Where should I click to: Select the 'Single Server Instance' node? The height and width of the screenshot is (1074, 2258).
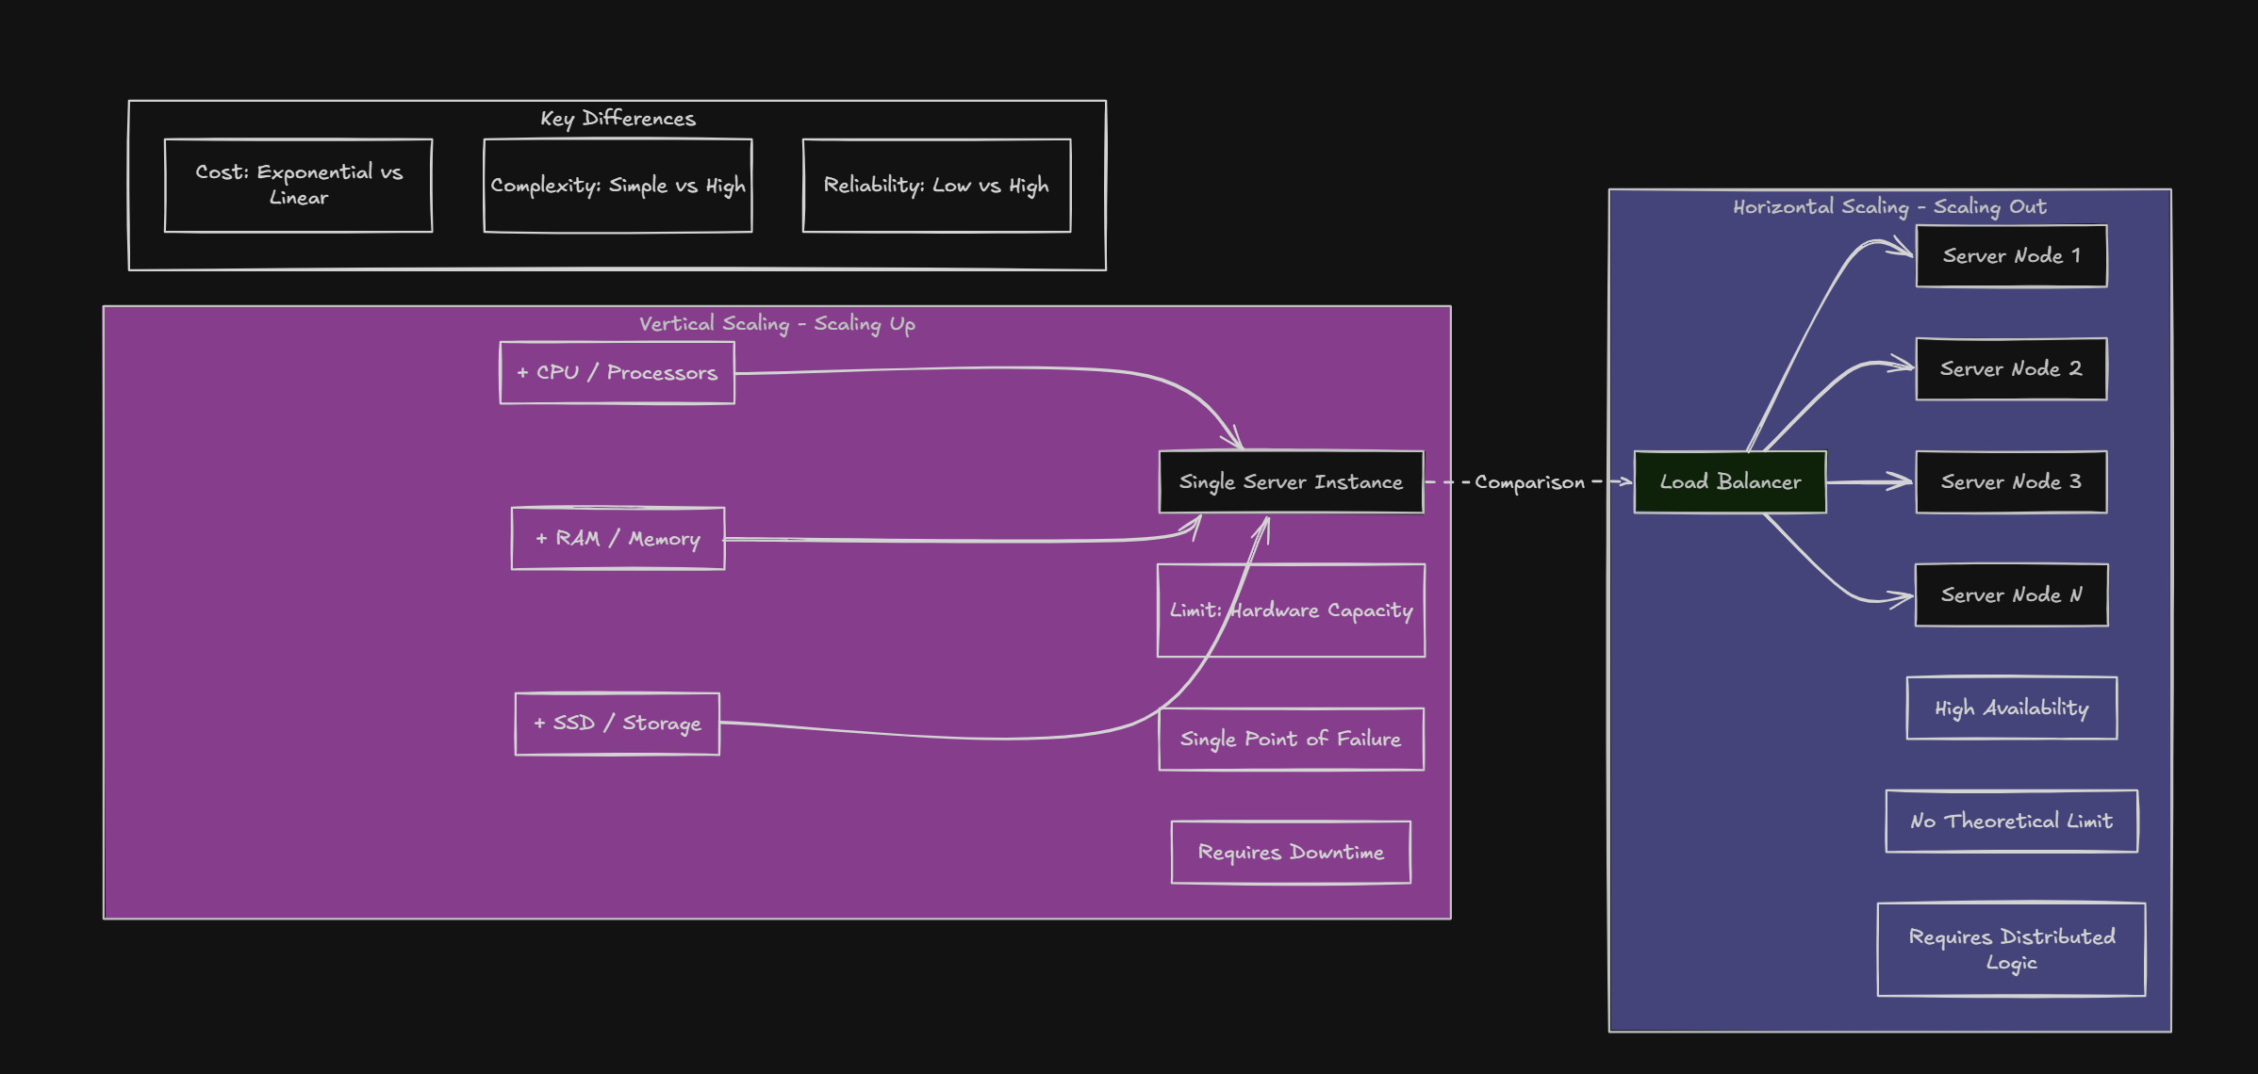point(1291,482)
